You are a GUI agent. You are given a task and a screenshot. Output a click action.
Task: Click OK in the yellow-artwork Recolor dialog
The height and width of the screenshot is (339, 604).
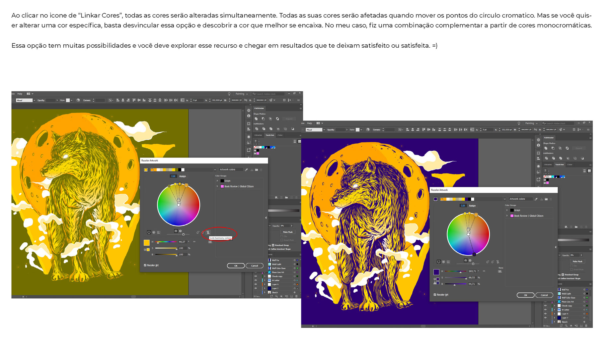236,266
